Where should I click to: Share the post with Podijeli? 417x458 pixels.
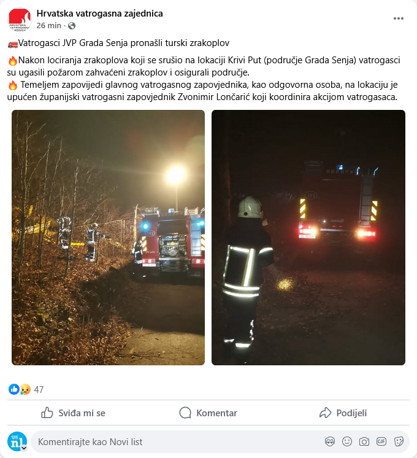(343, 413)
